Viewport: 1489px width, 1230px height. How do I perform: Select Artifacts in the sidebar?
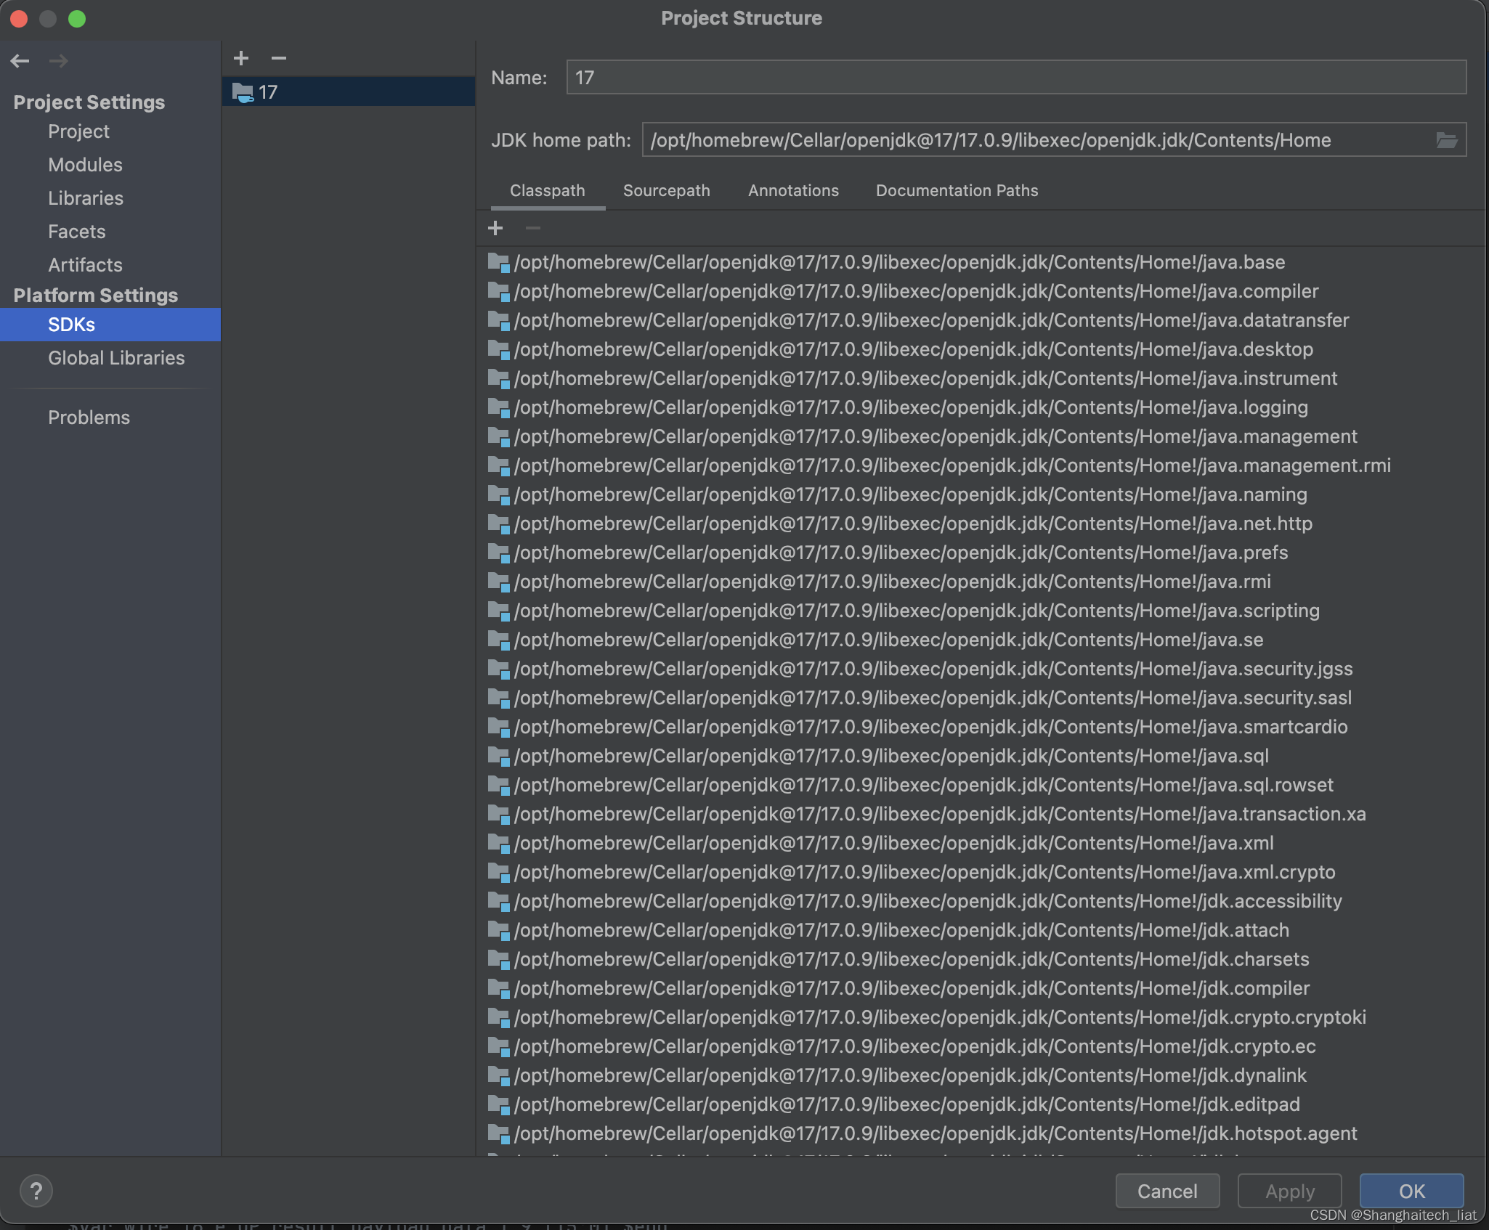pyautogui.click(x=85, y=265)
